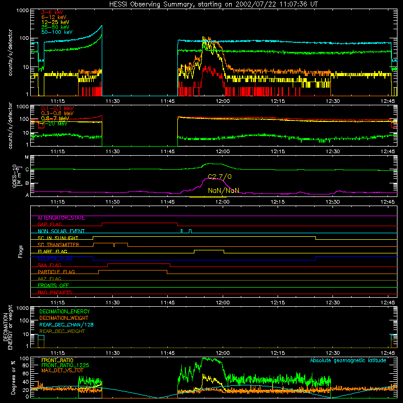
Task: Click the REAR_DEC_WEIGHT legend label
Action: (x=62, y=331)
